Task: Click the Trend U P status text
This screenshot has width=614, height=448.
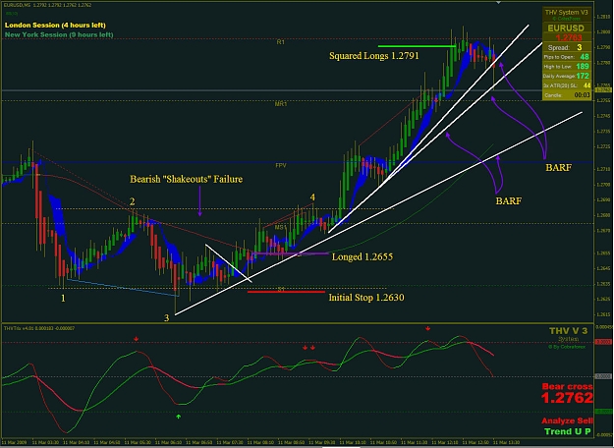Action: [568, 431]
